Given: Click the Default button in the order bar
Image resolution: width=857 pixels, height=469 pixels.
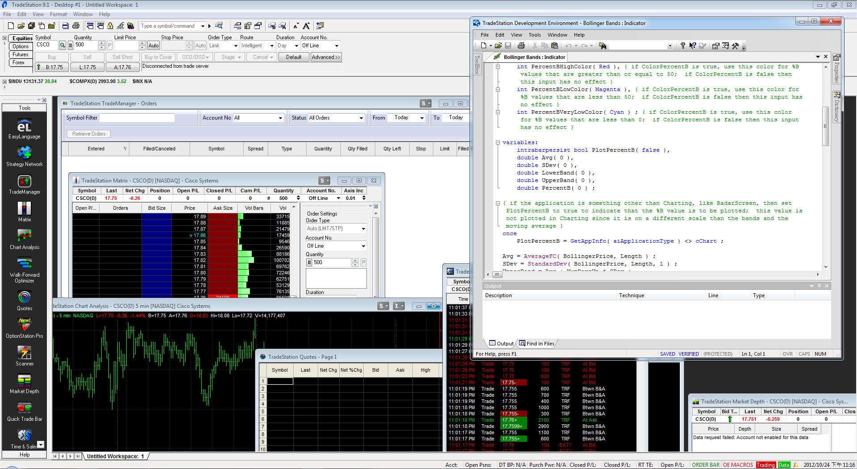Looking at the screenshot, I should [294, 57].
